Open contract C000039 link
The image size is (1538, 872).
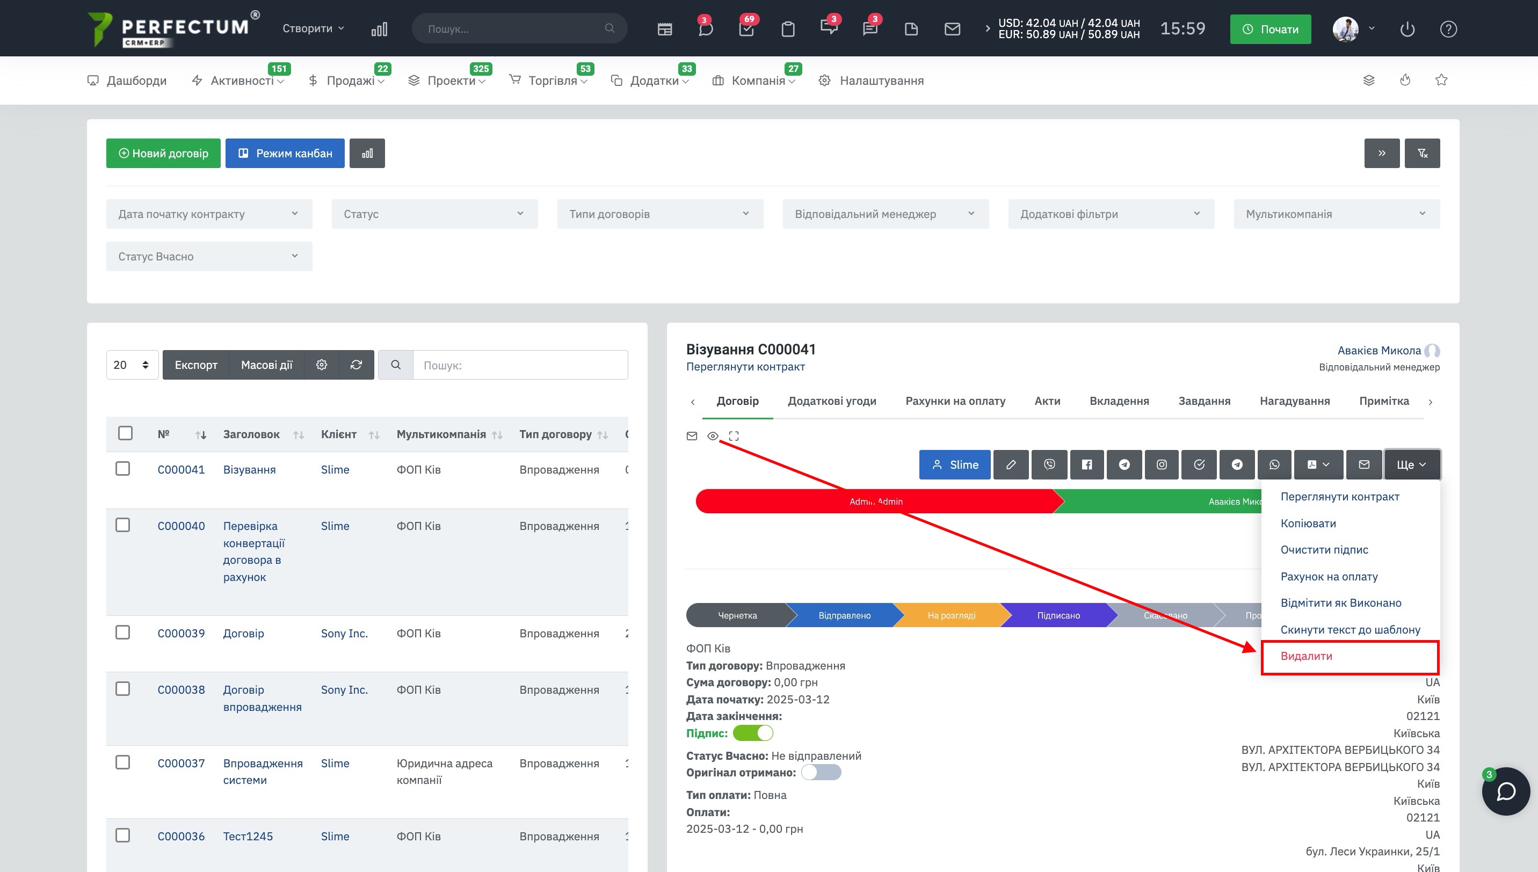(x=181, y=633)
